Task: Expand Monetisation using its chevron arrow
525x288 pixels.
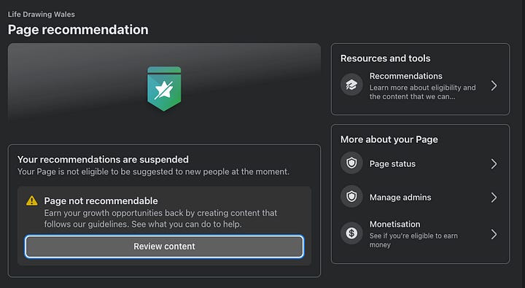Action: 494,234
